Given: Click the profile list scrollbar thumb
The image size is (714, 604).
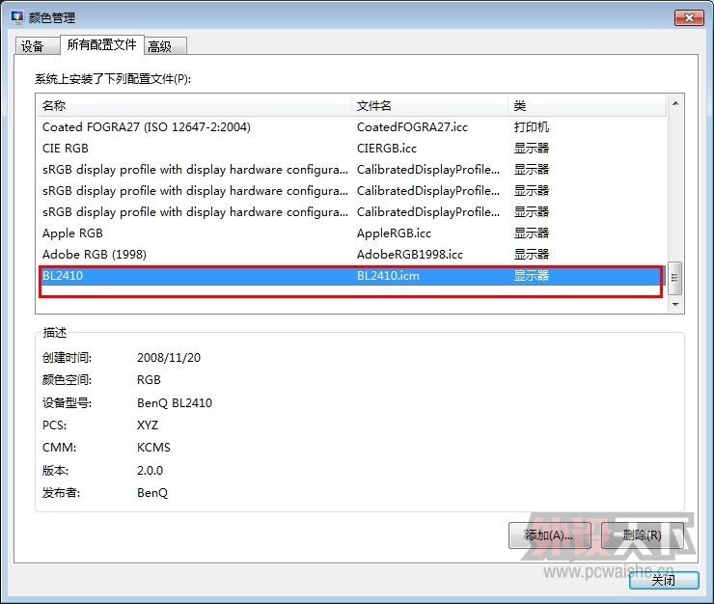Looking at the screenshot, I should [x=675, y=278].
